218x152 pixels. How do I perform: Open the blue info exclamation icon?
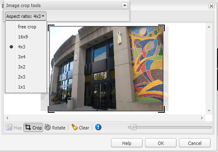click(x=98, y=127)
